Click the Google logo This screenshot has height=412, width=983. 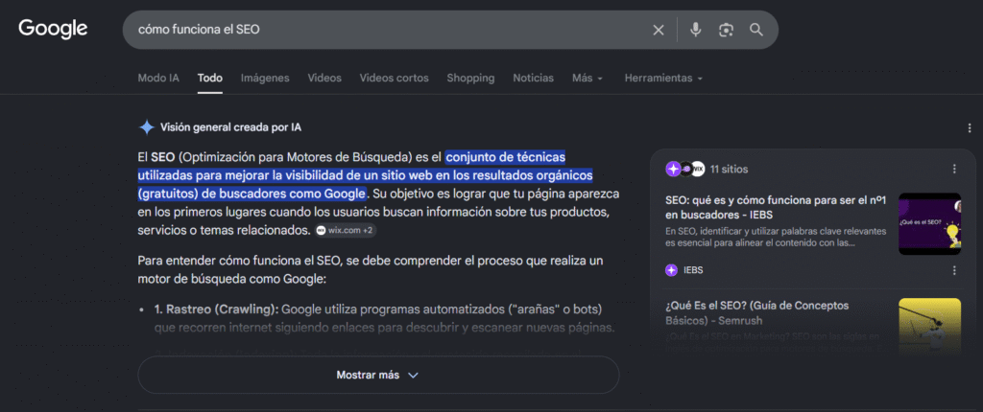click(53, 29)
